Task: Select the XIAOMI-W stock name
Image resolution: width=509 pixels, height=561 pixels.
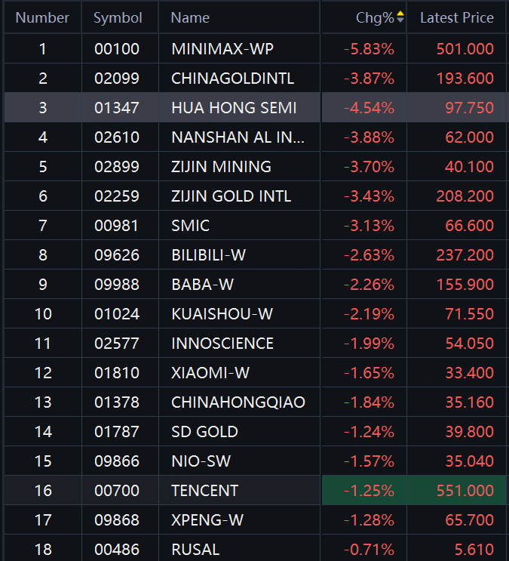Action: tap(210, 373)
